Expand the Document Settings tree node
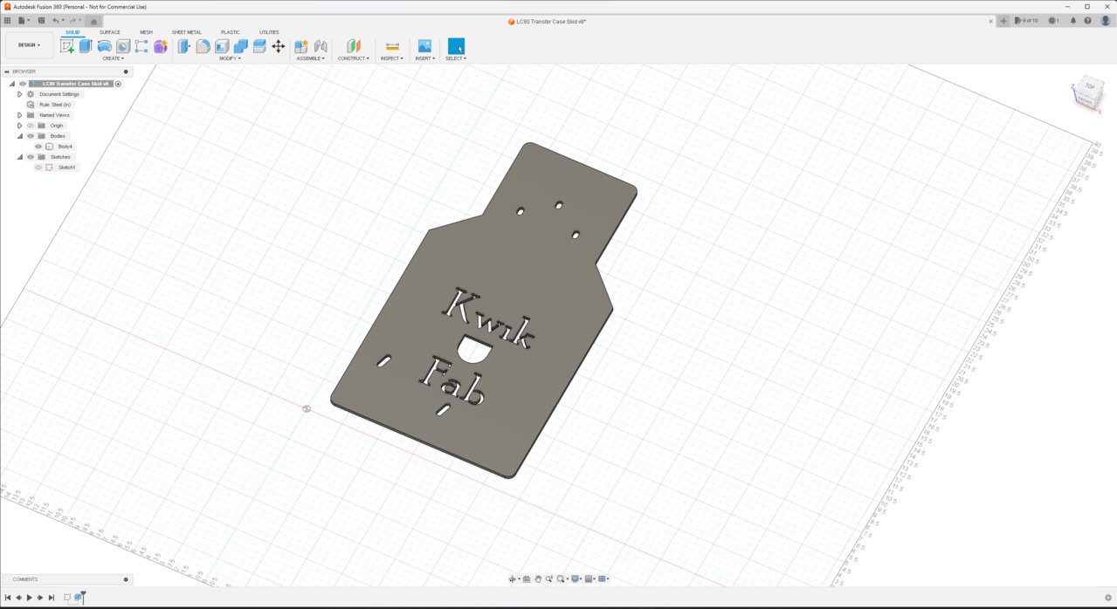This screenshot has width=1117, height=609. point(19,94)
